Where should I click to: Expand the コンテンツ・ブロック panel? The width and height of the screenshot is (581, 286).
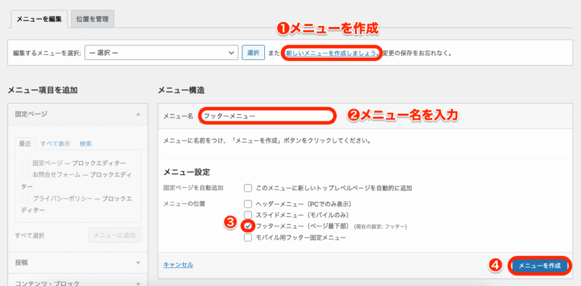[x=138, y=283]
